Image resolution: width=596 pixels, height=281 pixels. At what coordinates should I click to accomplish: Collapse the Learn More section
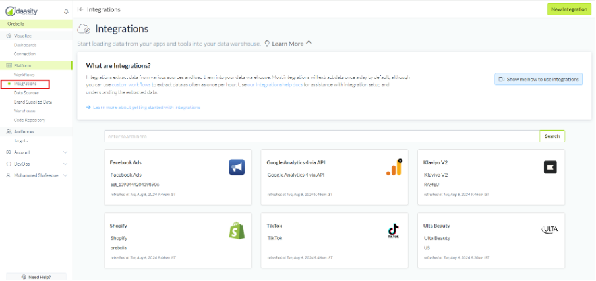tap(309, 44)
